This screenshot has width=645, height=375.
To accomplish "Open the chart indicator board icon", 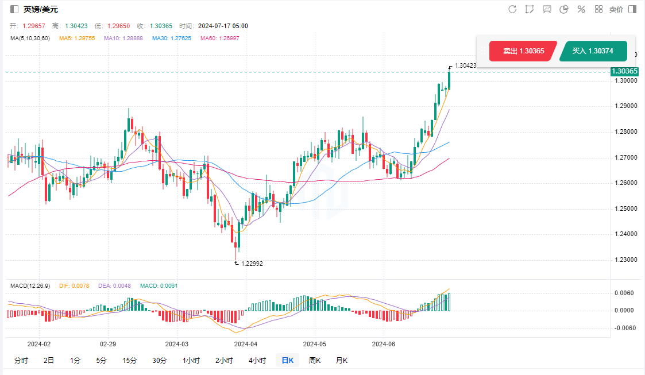I will [547, 9].
